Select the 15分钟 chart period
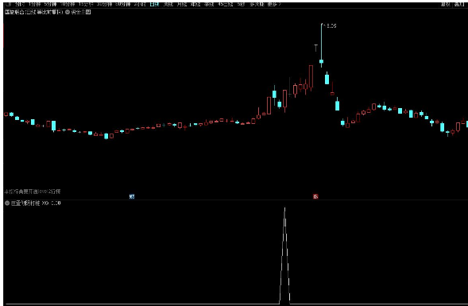 [86, 5]
